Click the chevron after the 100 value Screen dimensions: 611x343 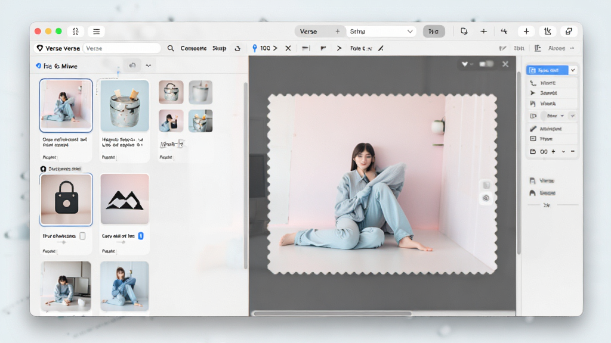(275, 48)
